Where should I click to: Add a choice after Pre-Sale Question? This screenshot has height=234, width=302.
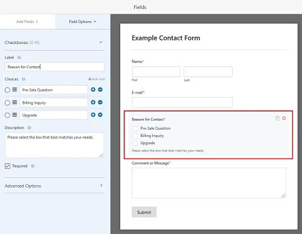(x=93, y=90)
